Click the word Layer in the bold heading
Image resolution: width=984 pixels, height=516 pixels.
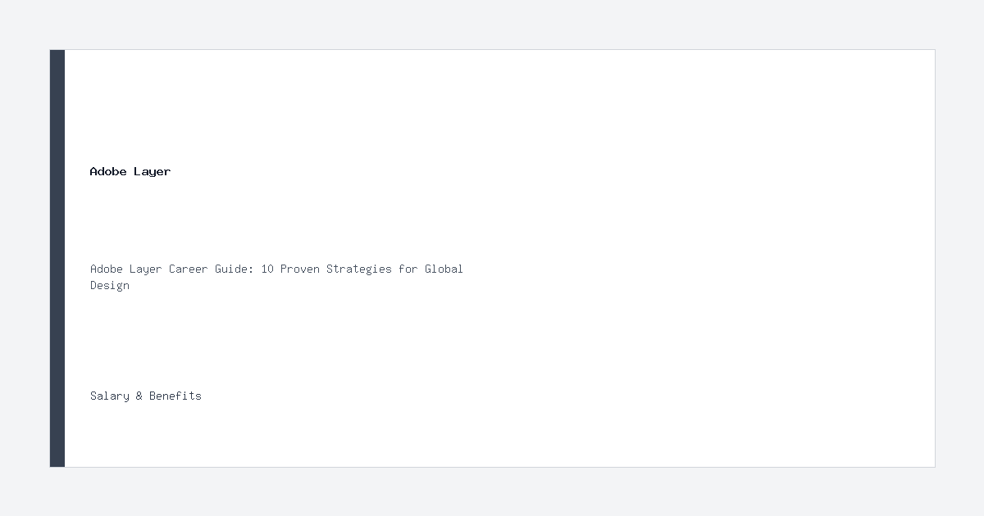(x=153, y=171)
